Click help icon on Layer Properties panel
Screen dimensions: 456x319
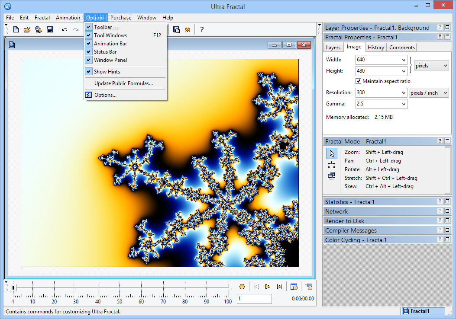click(440, 27)
